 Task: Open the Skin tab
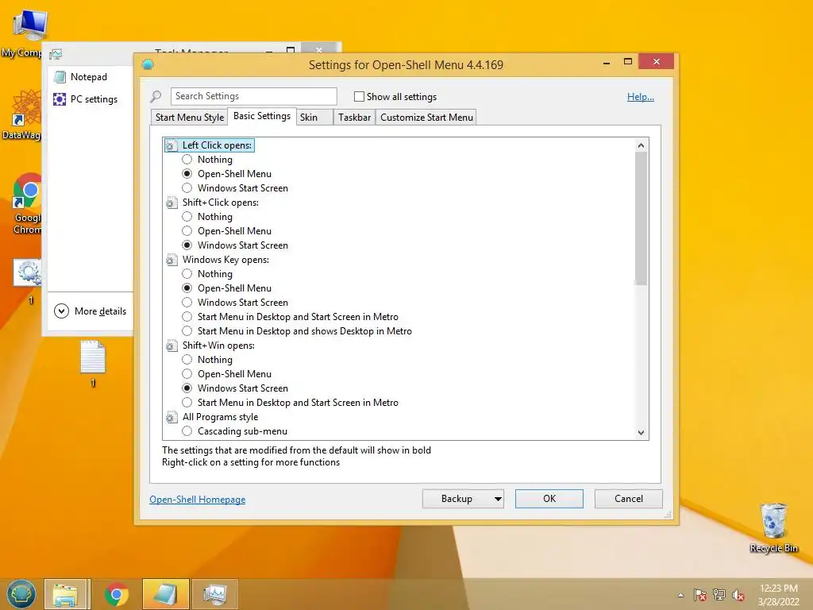(314, 118)
